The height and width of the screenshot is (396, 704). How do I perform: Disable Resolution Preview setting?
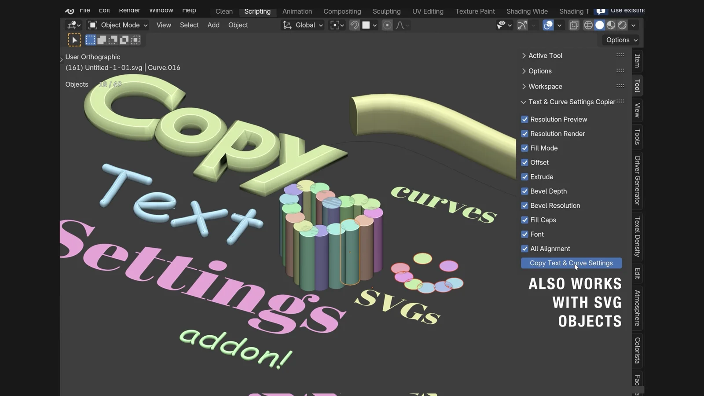[524, 119]
